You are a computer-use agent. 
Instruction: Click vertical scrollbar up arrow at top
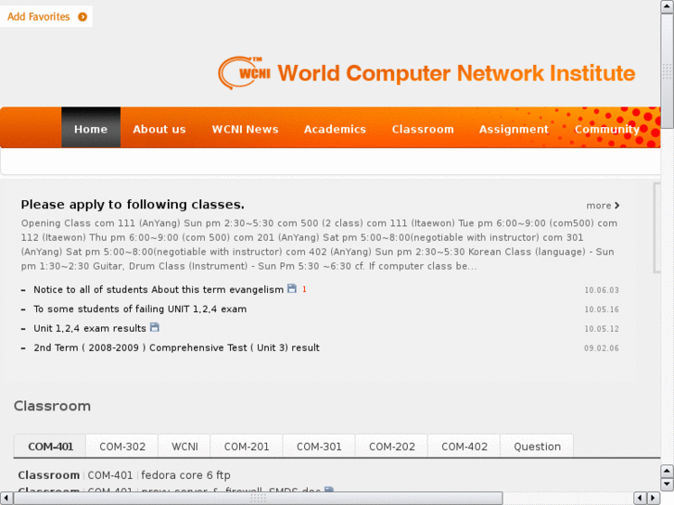667,6
